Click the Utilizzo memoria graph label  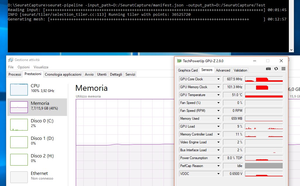coord(88,96)
